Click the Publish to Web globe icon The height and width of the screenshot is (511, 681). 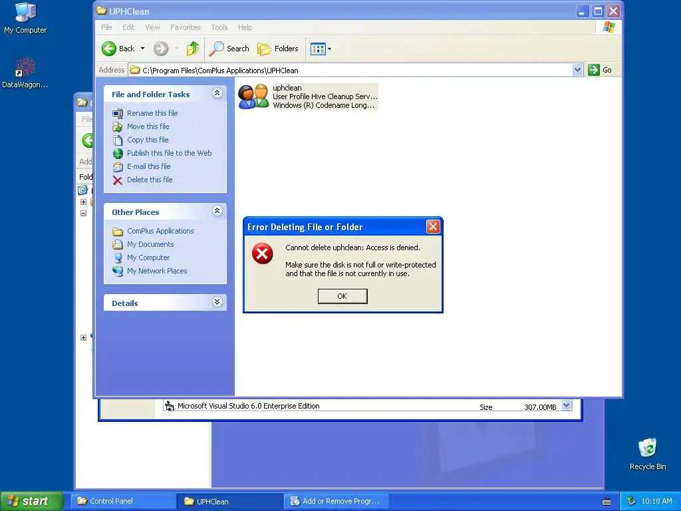(118, 154)
